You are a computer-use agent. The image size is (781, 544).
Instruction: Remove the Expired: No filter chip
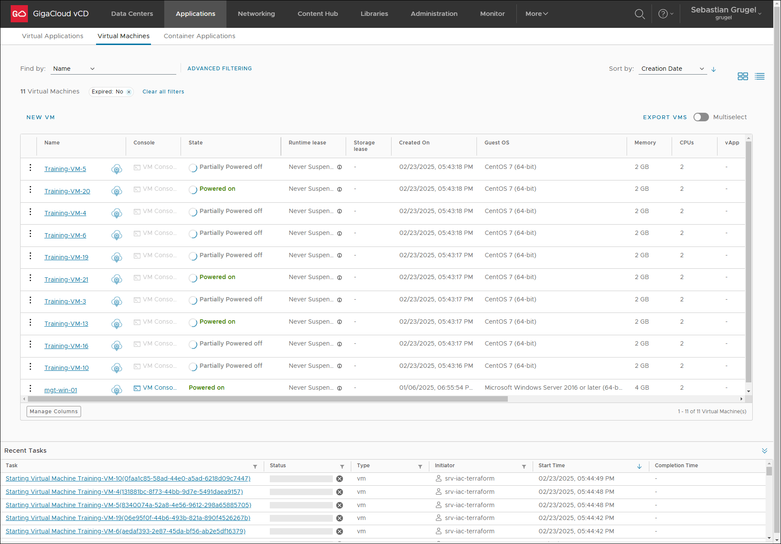(129, 92)
